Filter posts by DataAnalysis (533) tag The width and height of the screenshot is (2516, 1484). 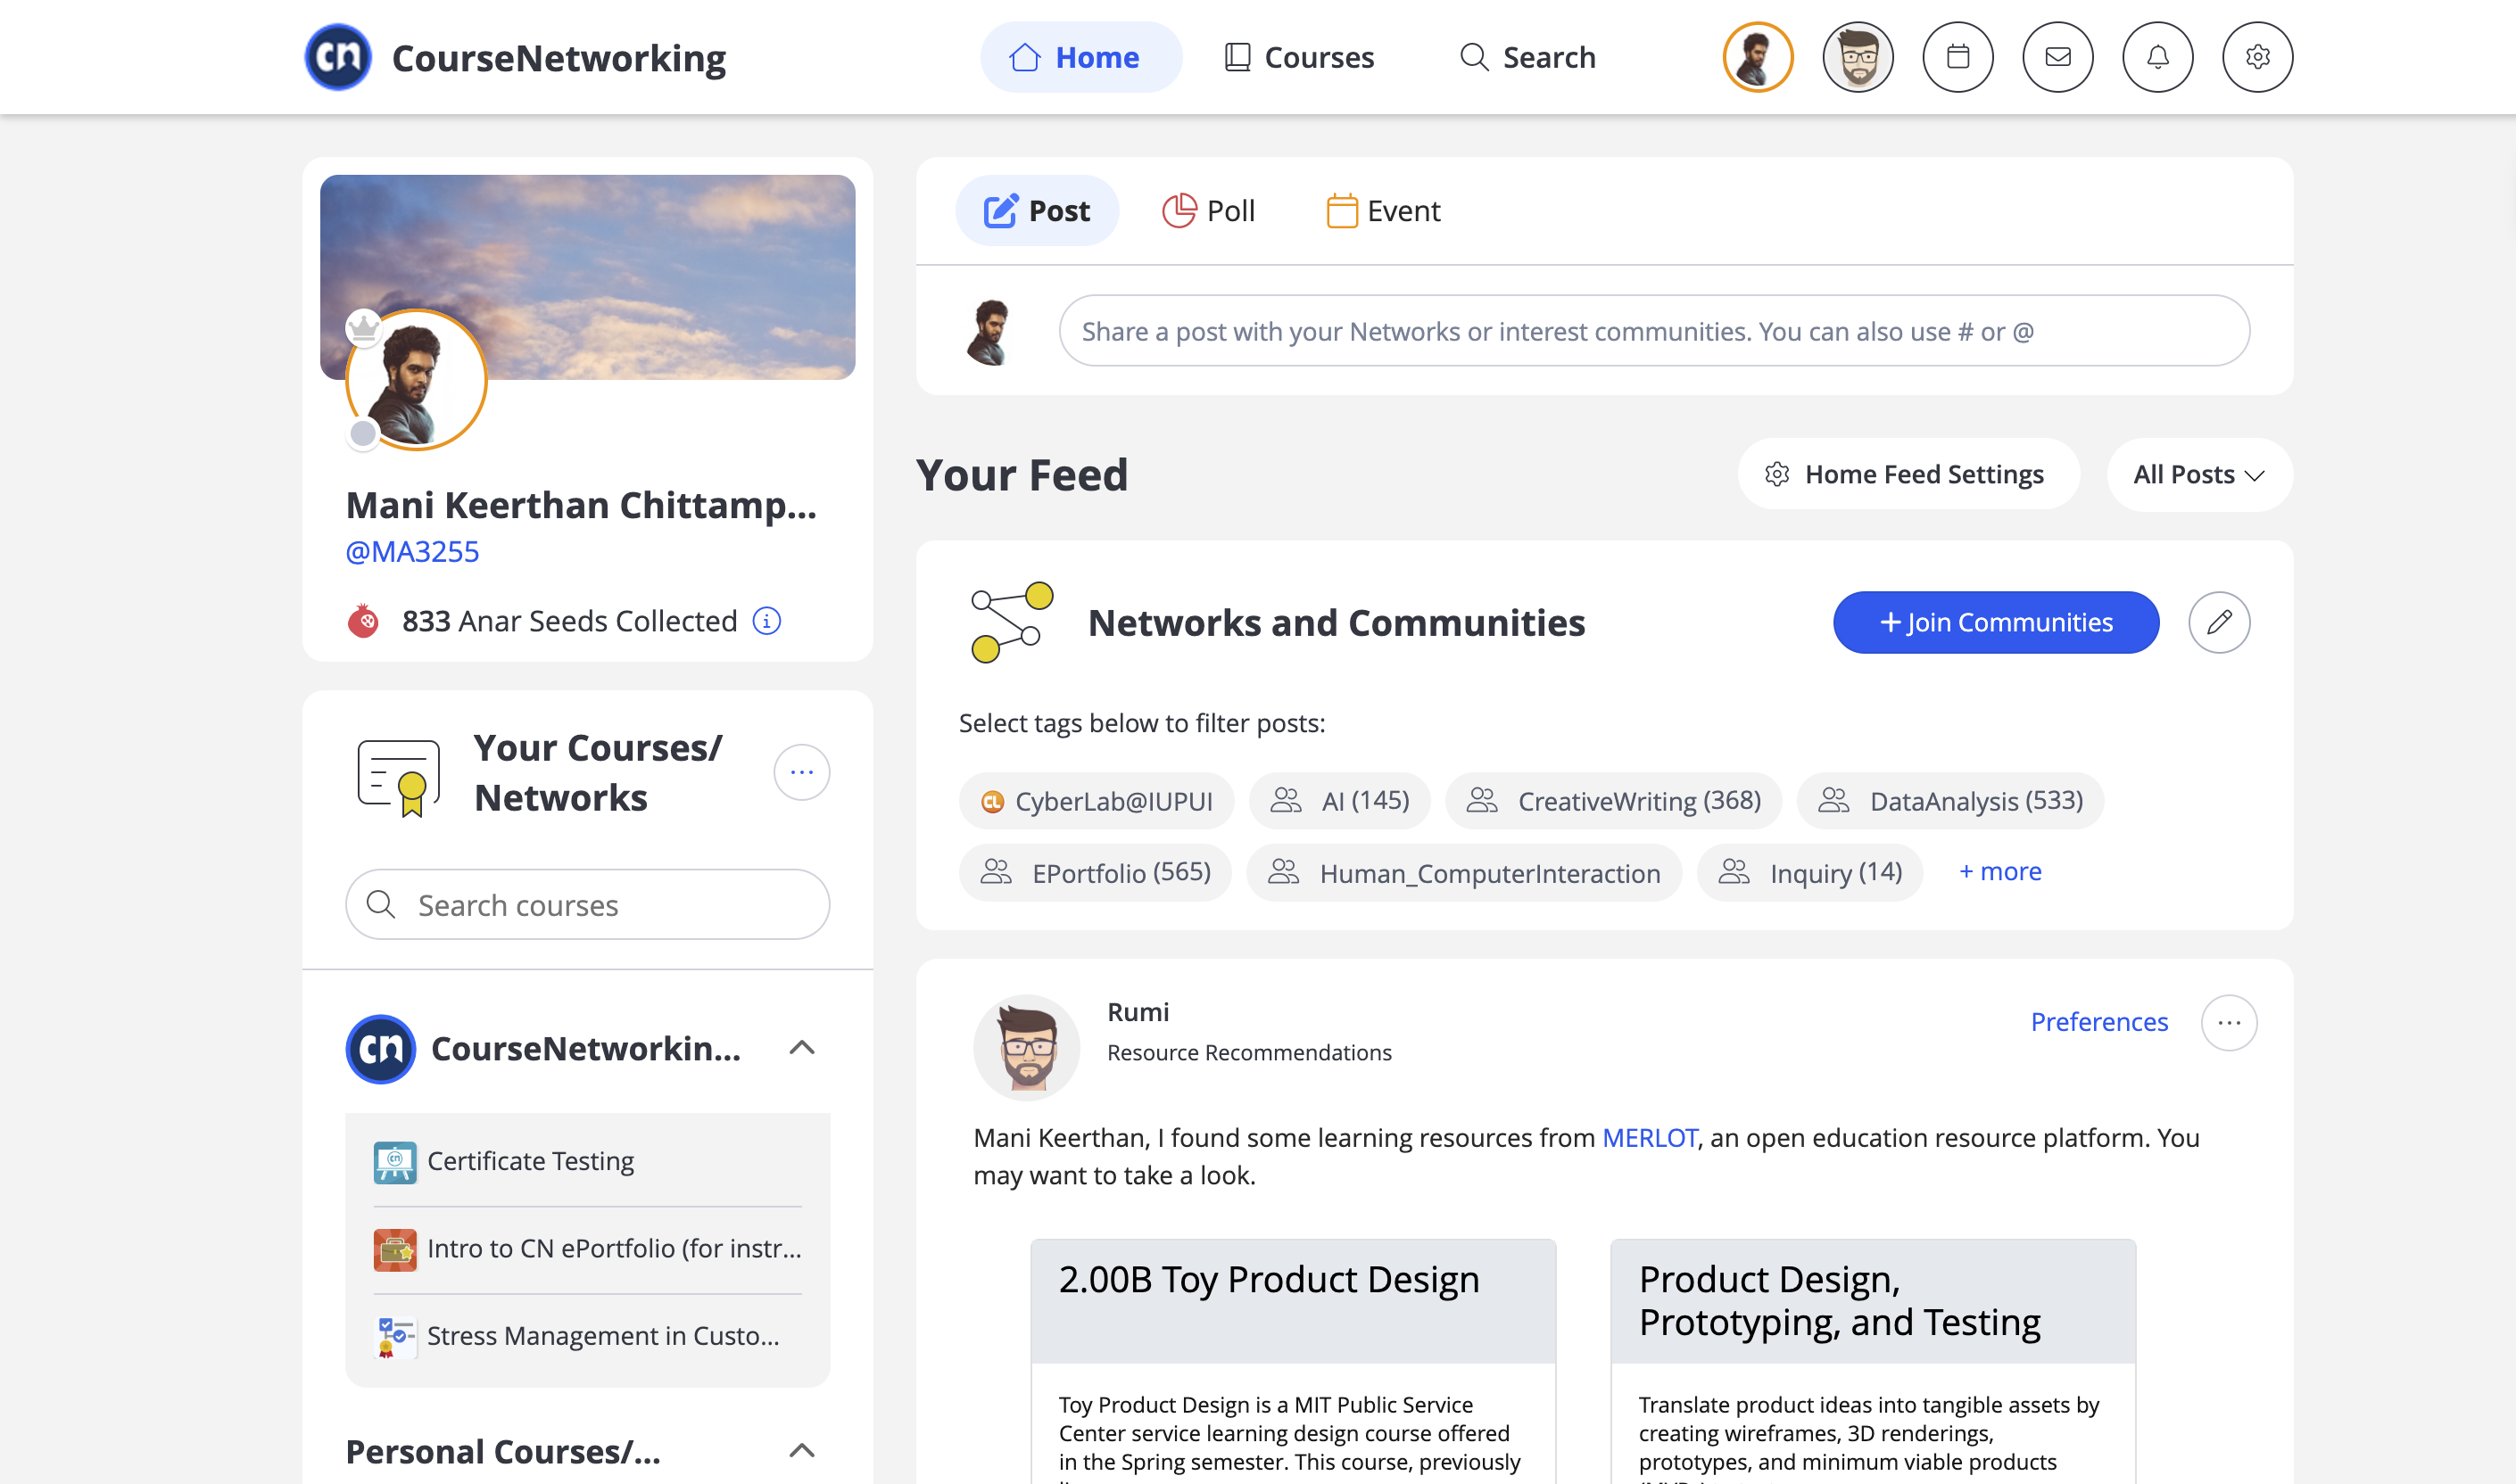[x=1950, y=801]
